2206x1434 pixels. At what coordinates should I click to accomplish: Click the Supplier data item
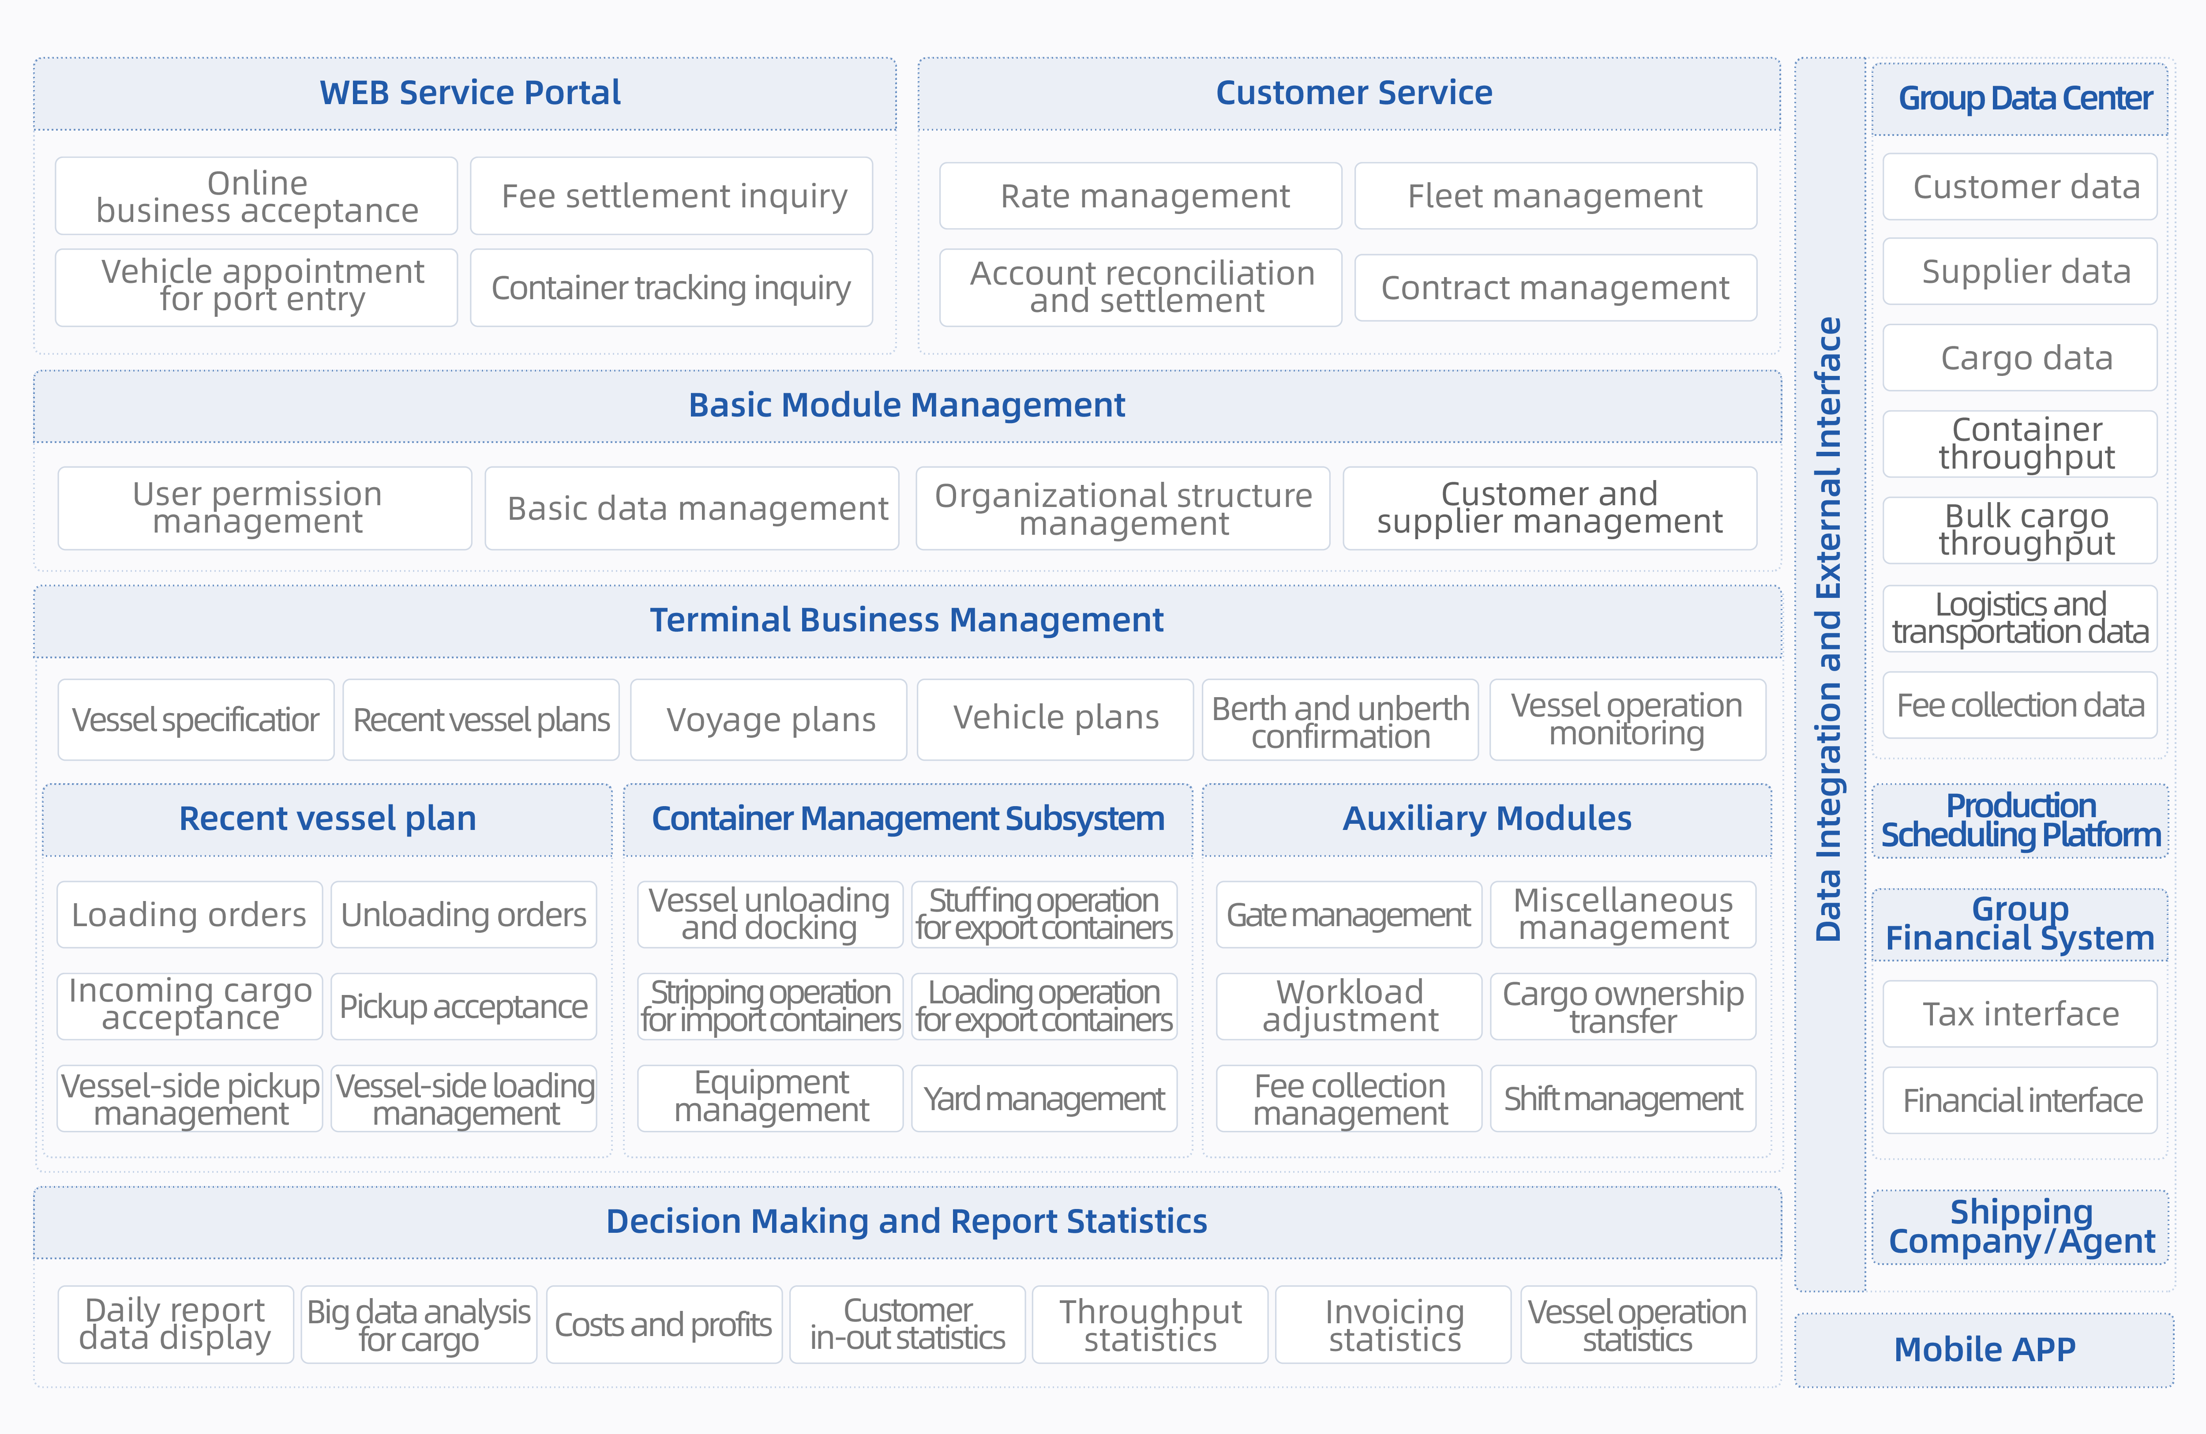pos(2021,272)
